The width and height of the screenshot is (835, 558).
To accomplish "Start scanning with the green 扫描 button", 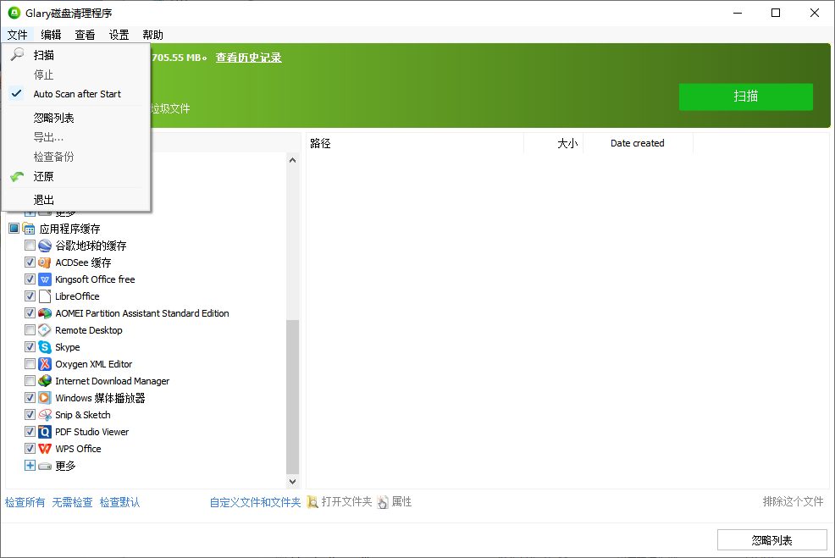I will click(745, 97).
